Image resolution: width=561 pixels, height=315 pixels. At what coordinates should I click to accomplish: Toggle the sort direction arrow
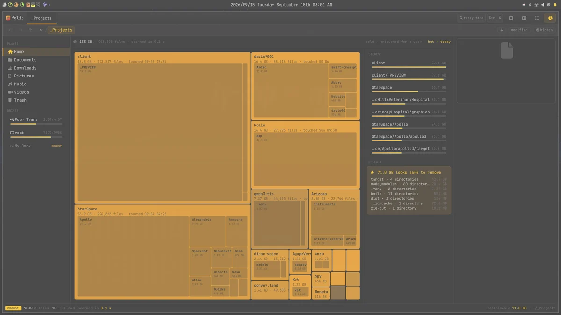pos(502,30)
